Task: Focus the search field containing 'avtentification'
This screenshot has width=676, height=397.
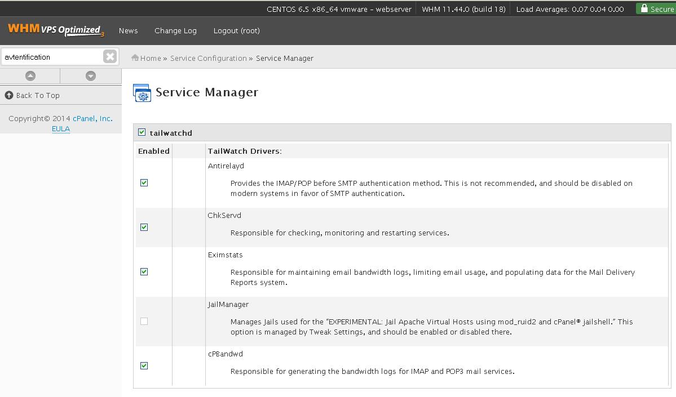Action: (52, 57)
